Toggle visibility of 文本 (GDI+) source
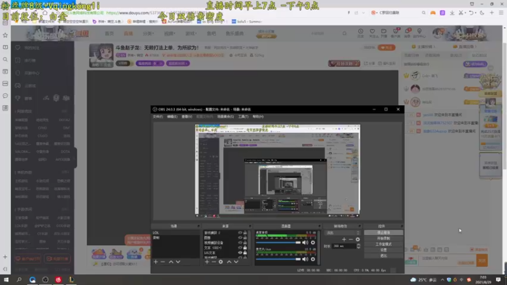 240,248
